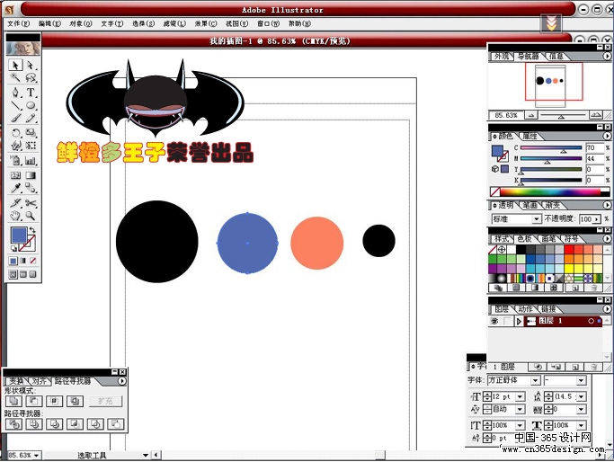614x462 pixels.
Task: Click target circle of 图层 1
Action: pos(591,321)
